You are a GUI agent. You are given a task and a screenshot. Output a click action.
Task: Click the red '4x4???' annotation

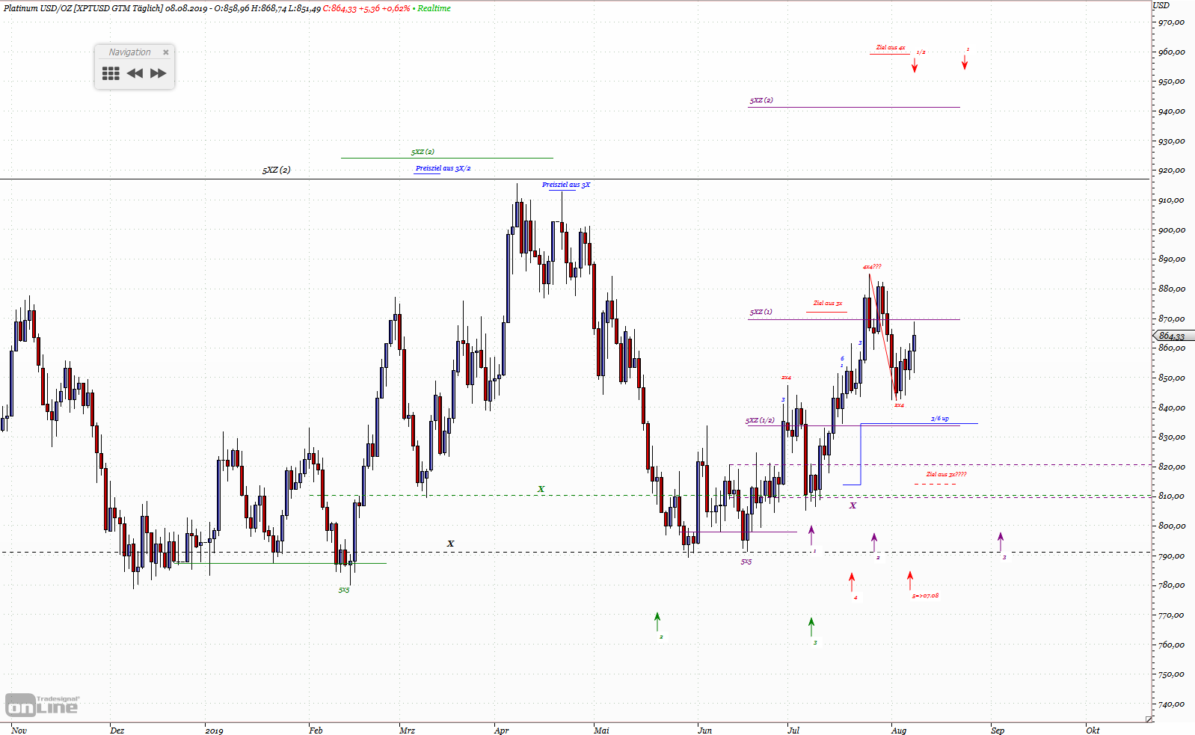coord(872,267)
